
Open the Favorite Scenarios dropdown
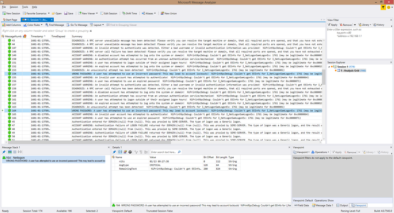[x=36, y=13]
